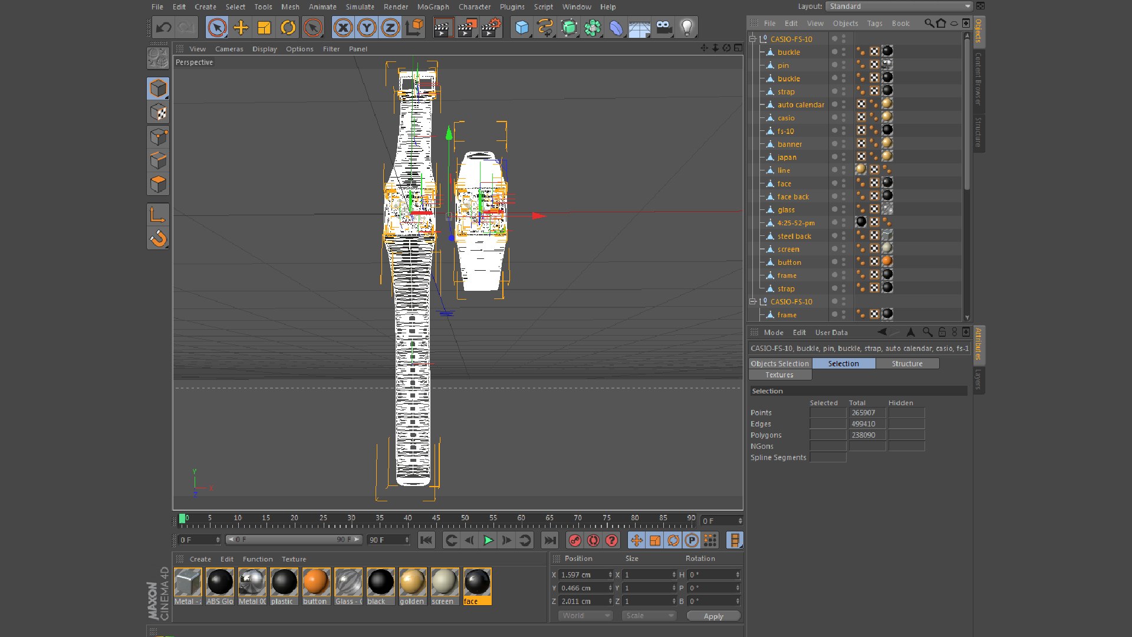The height and width of the screenshot is (637, 1132).
Task: Activate the Rotate tool
Action: coord(288,28)
